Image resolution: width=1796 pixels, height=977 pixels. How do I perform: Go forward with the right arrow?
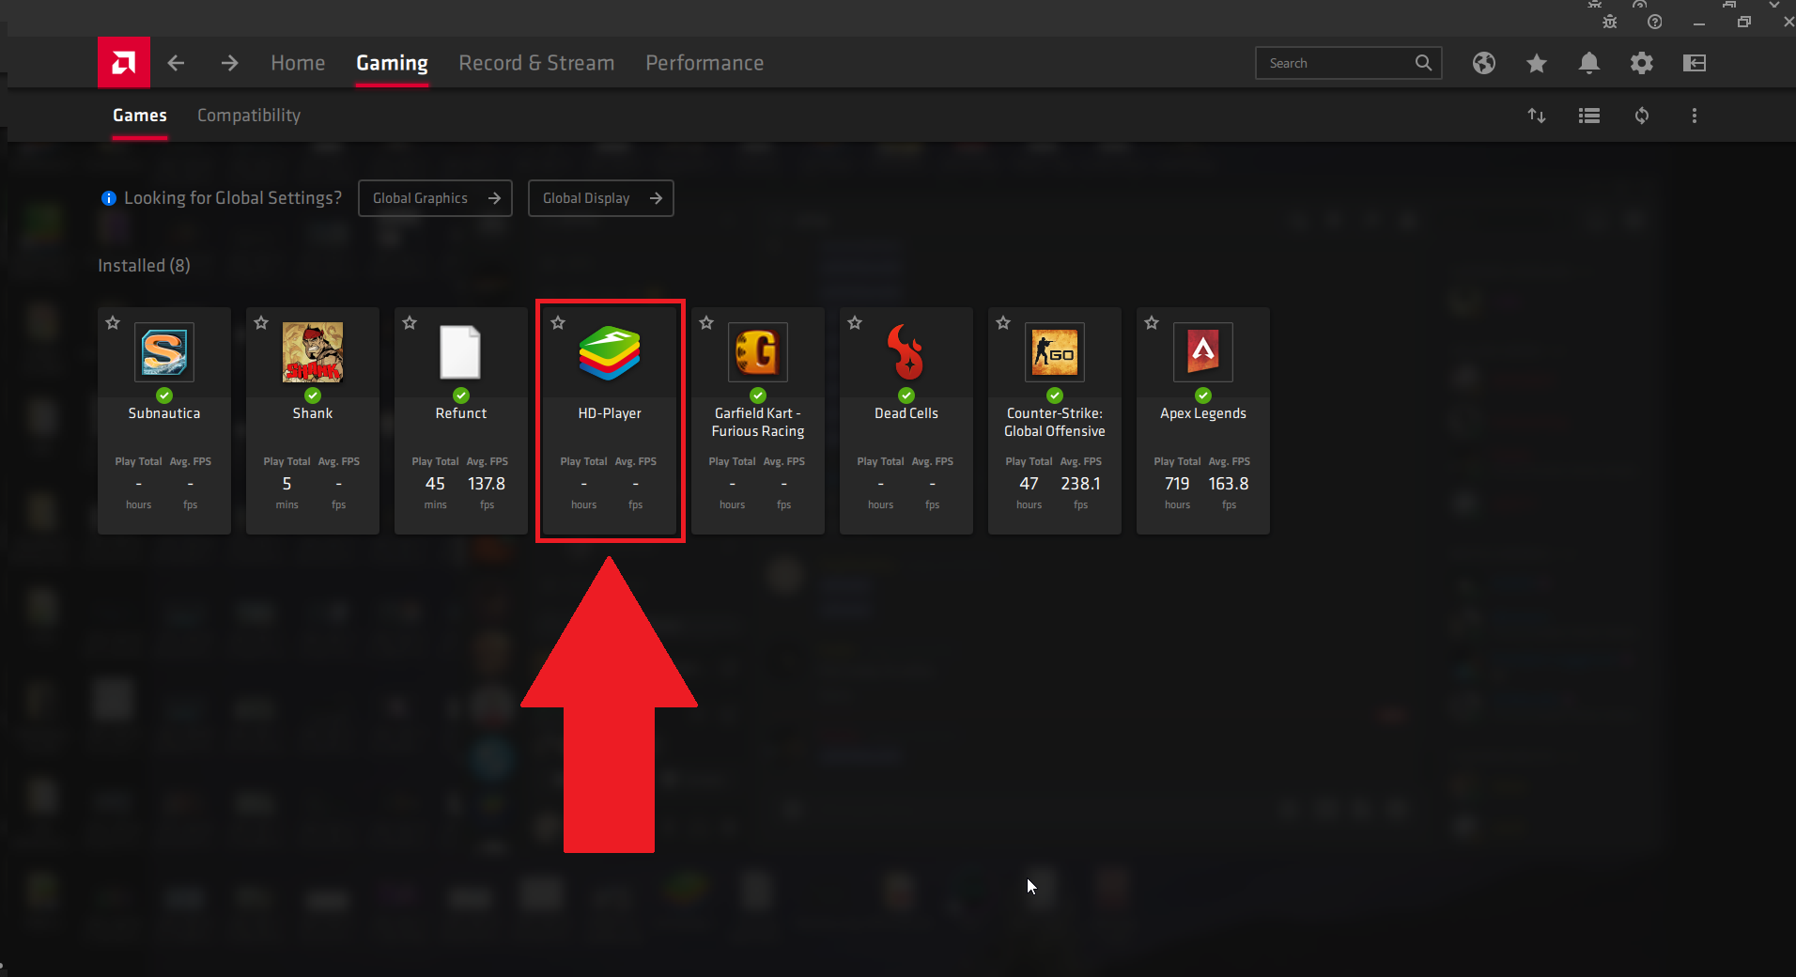(229, 63)
